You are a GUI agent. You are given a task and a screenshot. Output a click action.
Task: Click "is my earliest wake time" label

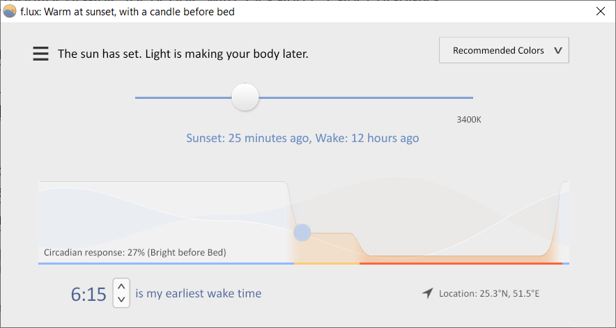[x=199, y=293]
